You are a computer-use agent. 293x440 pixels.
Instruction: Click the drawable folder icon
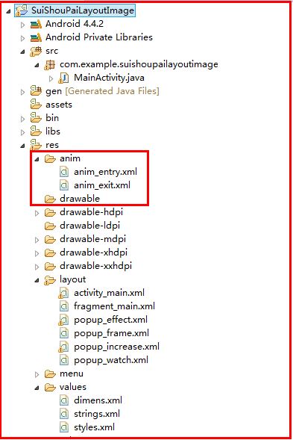point(50,199)
